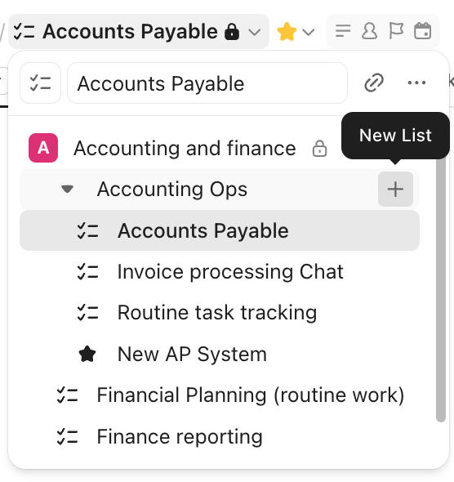The height and width of the screenshot is (482, 454).
Task: Click the plus icon to add a new list
Action: pyautogui.click(x=395, y=189)
